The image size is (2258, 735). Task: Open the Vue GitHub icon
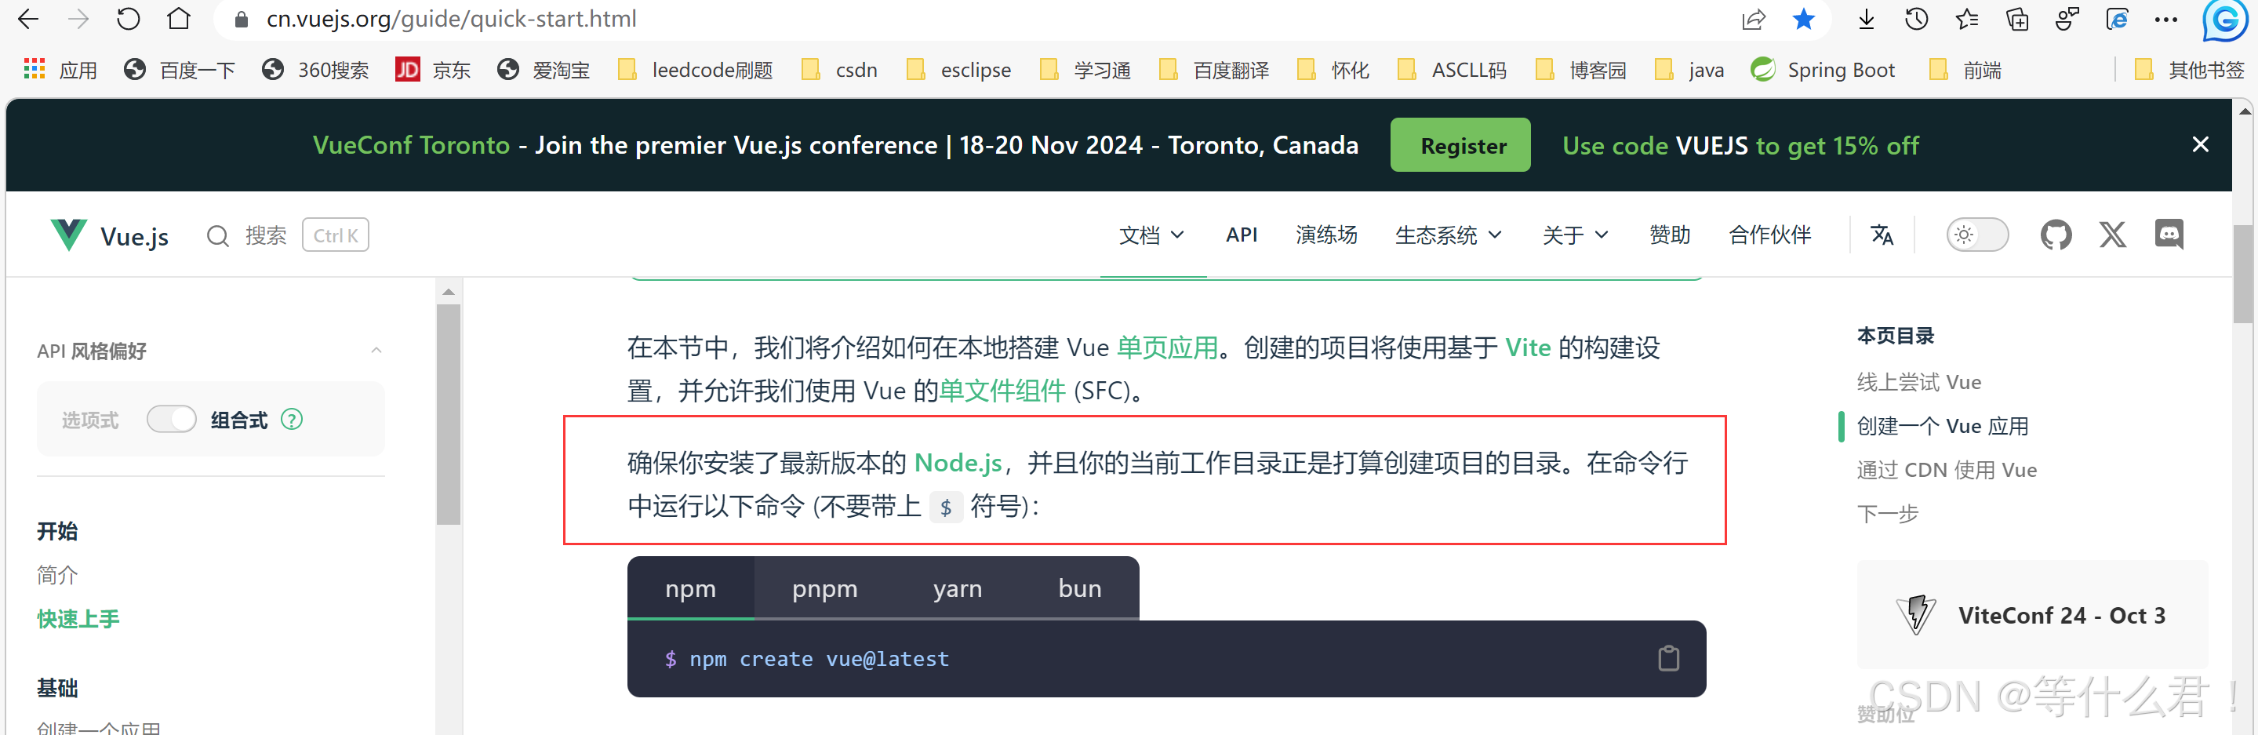2056,235
